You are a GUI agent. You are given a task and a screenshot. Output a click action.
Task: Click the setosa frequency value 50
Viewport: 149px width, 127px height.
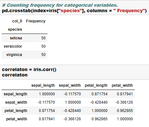(43, 38)
